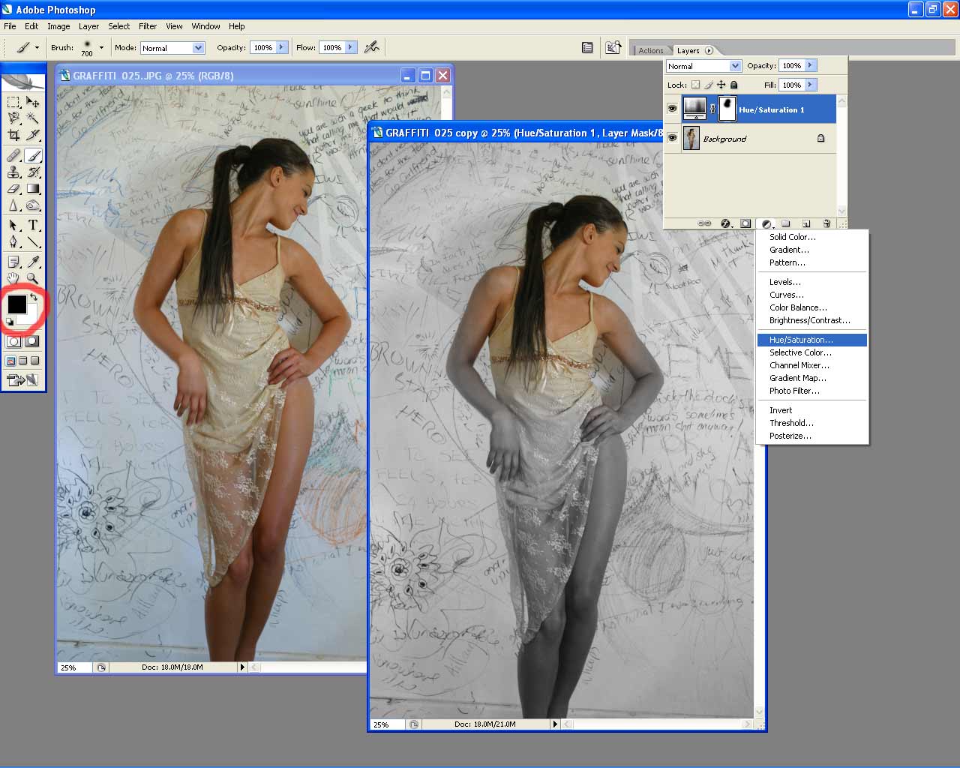Open layer Opacity slider arrow
The width and height of the screenshot is (960, 768).
(x=811, y=65)
